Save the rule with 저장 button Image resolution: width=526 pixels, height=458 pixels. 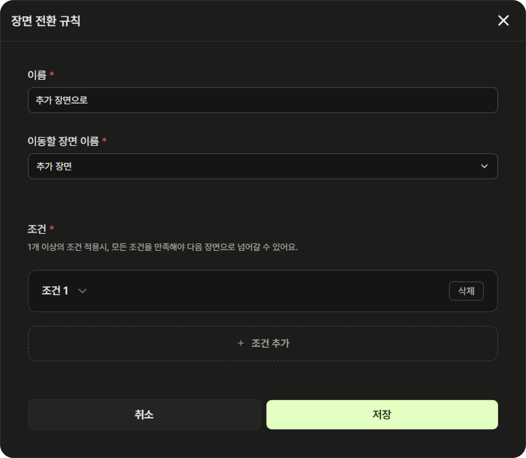[x=382, y=415]
